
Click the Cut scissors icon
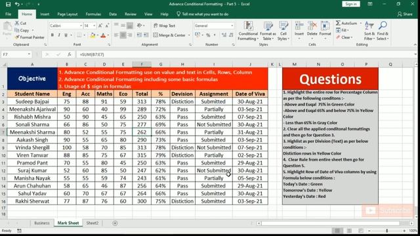[17, 24]
